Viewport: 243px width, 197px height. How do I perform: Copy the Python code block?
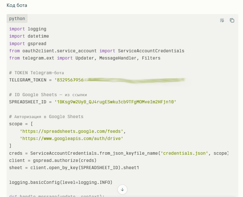click(x=232, y=20)
